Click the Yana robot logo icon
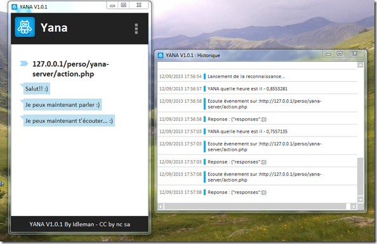The image size is (377, 244). click(25, 27)
